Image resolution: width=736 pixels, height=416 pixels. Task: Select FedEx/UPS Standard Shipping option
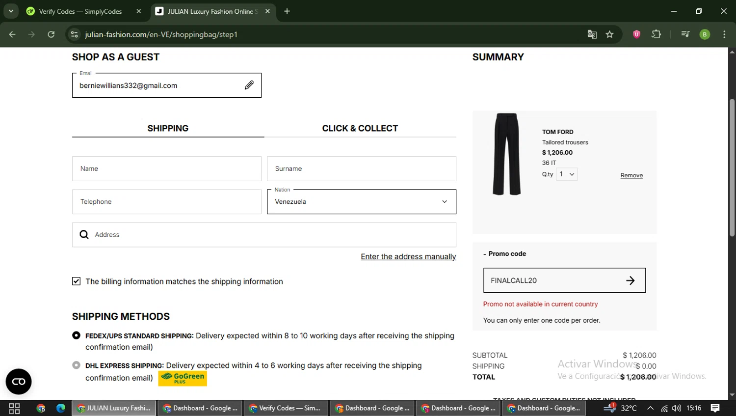pos(76,335)
